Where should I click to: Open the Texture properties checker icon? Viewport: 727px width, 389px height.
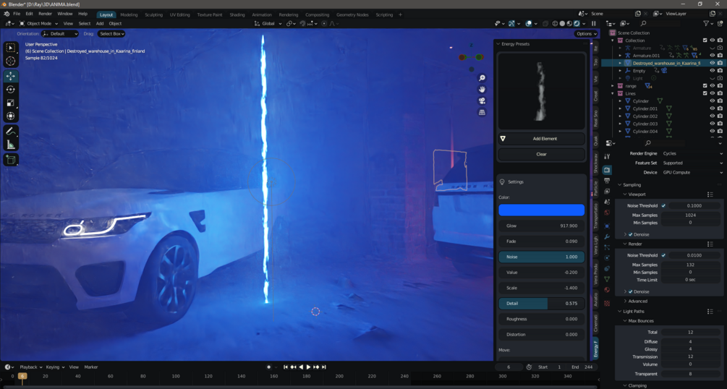click(607, 303)
